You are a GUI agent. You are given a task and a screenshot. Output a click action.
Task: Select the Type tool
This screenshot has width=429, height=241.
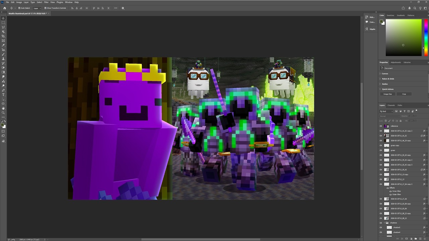pos(3,95)
